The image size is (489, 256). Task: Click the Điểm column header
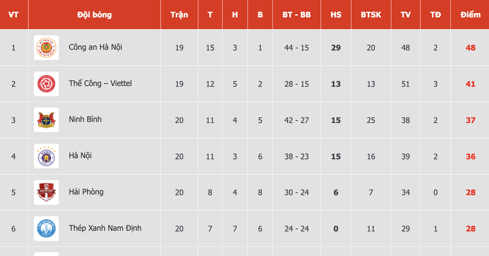click(470, 15)
